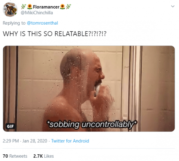Click the GIF badge on the media
The width and height of the screenshot is (179, 161).
pos(10,126)
